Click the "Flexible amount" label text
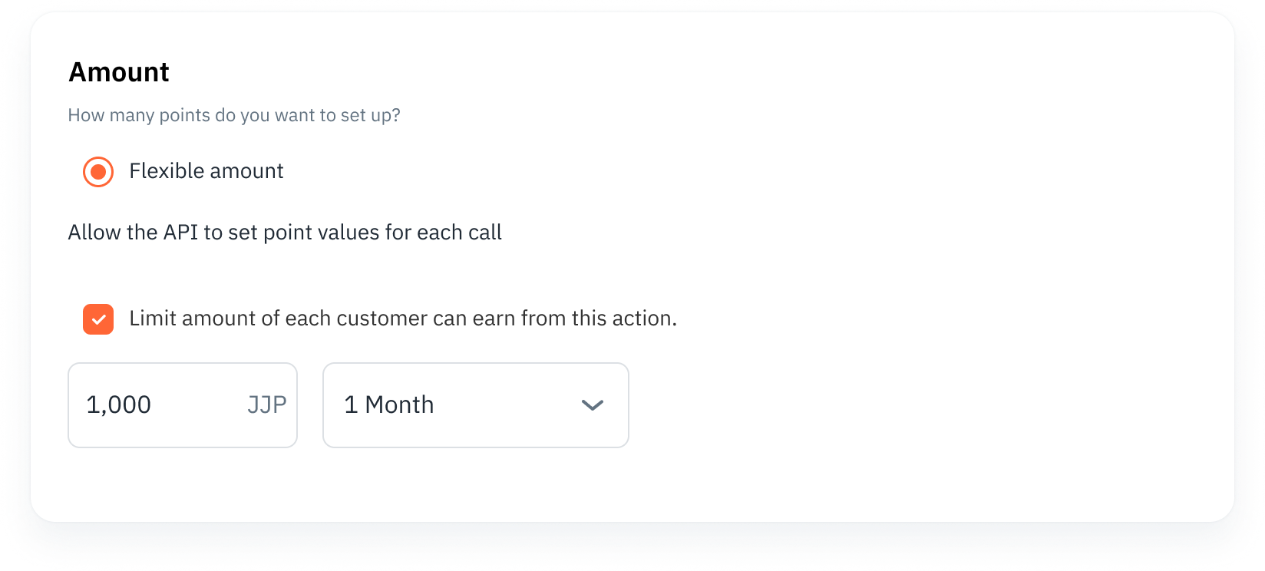The height and width of the screenshot is (571, 1265). point(206,171)
